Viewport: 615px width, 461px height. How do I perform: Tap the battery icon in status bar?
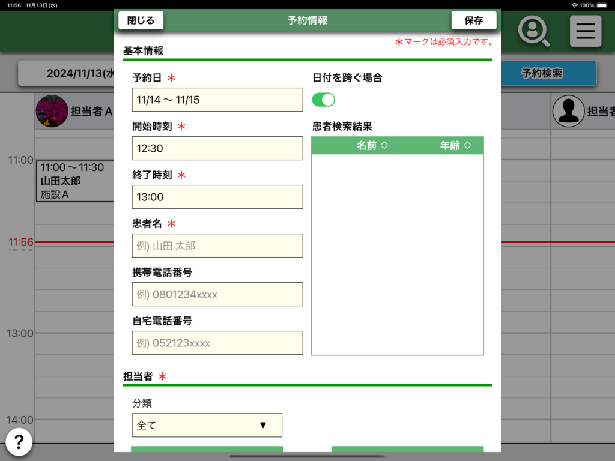tap(602, 5)
